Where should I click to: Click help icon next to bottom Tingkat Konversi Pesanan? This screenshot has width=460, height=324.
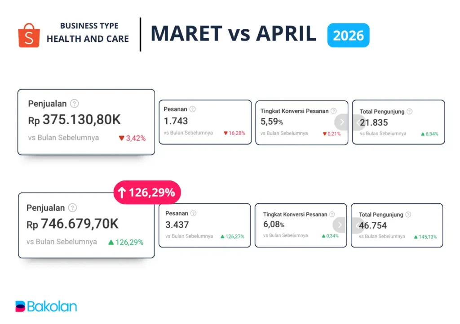coord(332,215)
